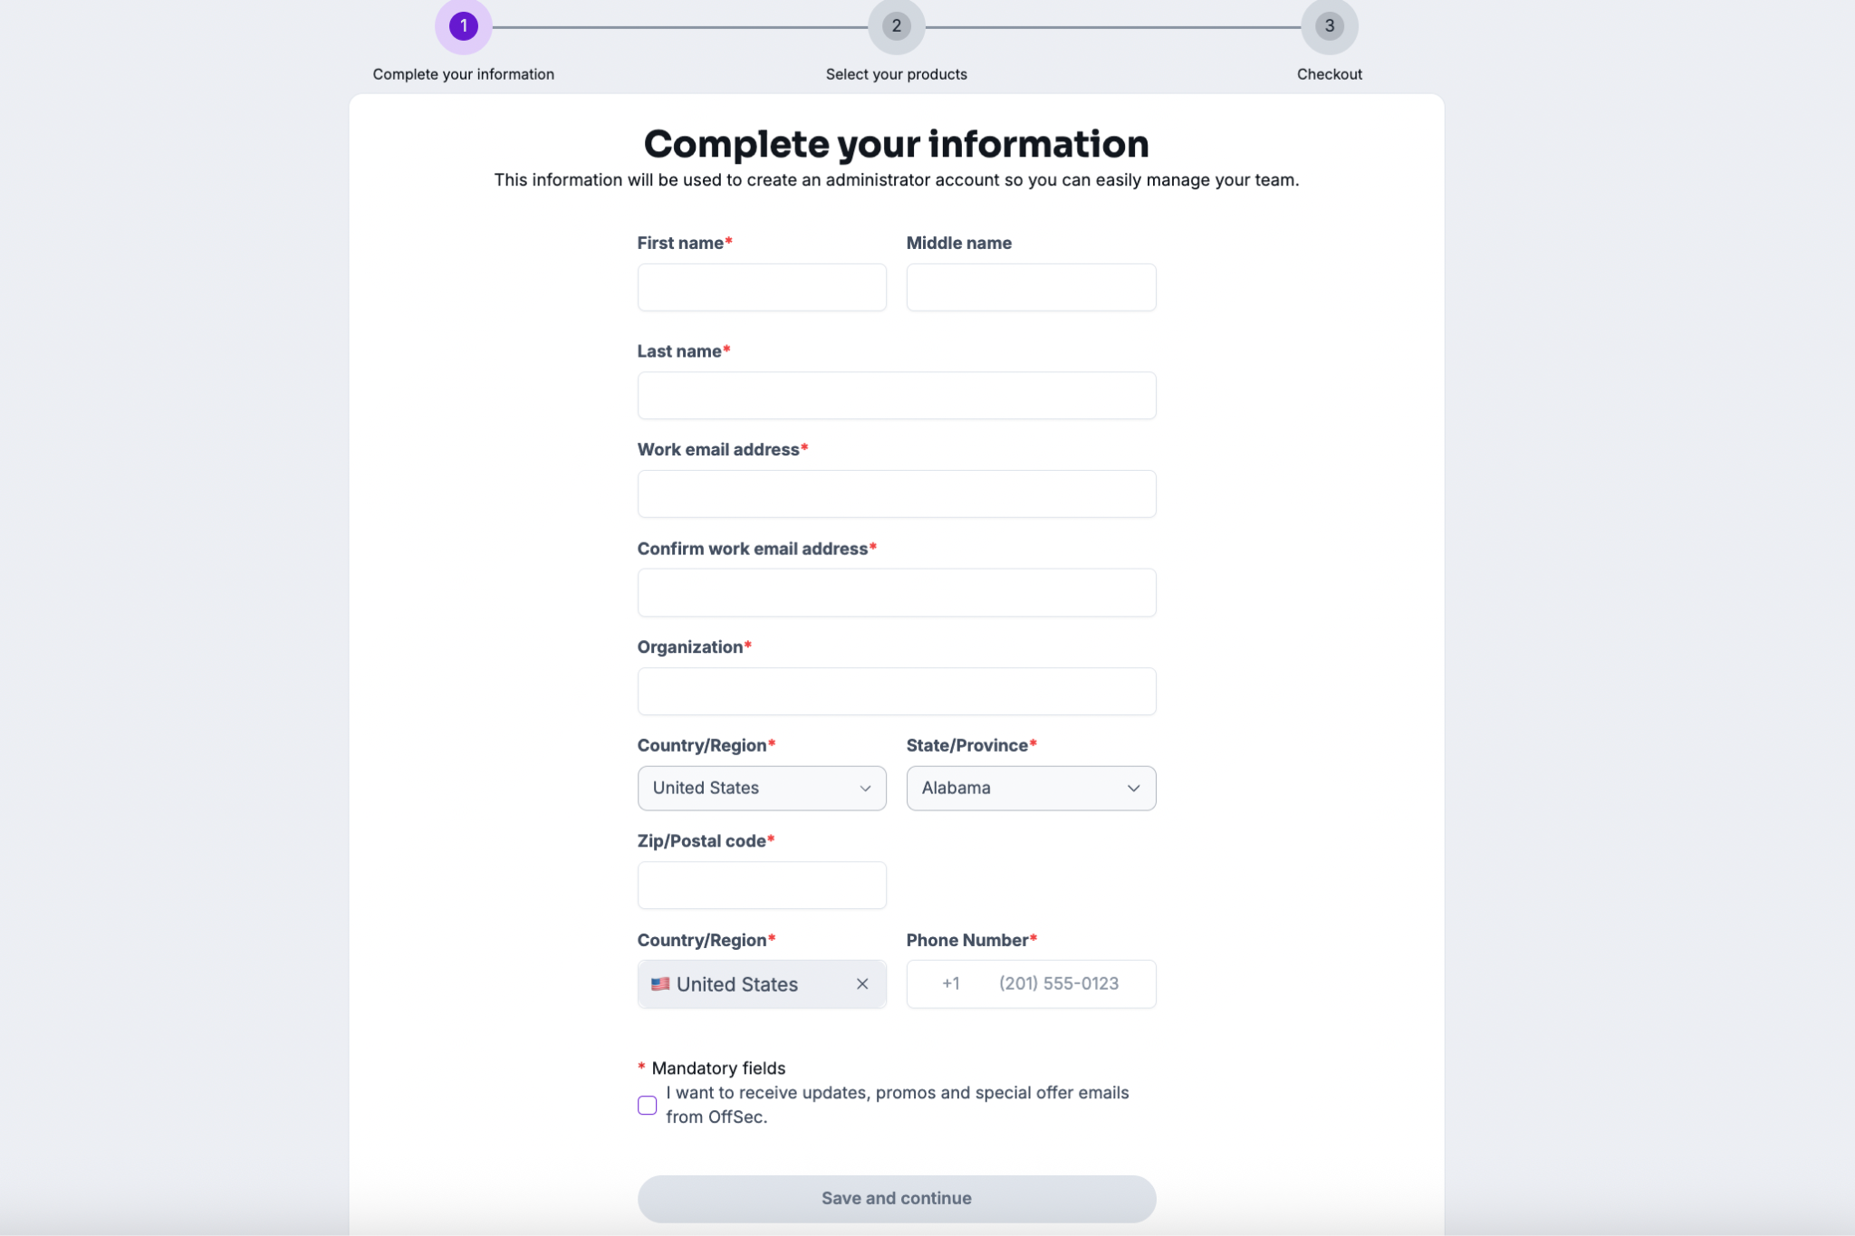Focus the First name field
The width and height of the screenshot is (1855, 1236).
tap(762, 287)
